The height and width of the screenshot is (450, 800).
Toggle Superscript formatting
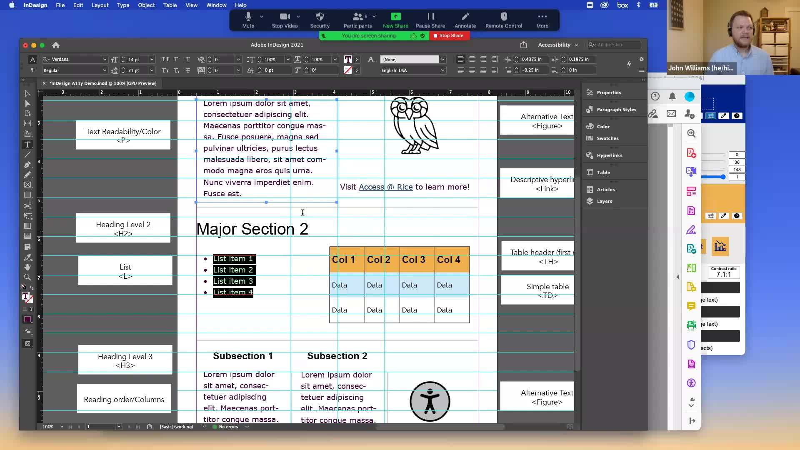[177, 59]
